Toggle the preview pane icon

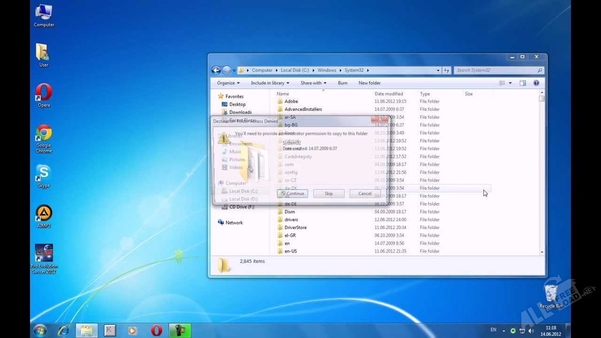click(x=523, y=83)
